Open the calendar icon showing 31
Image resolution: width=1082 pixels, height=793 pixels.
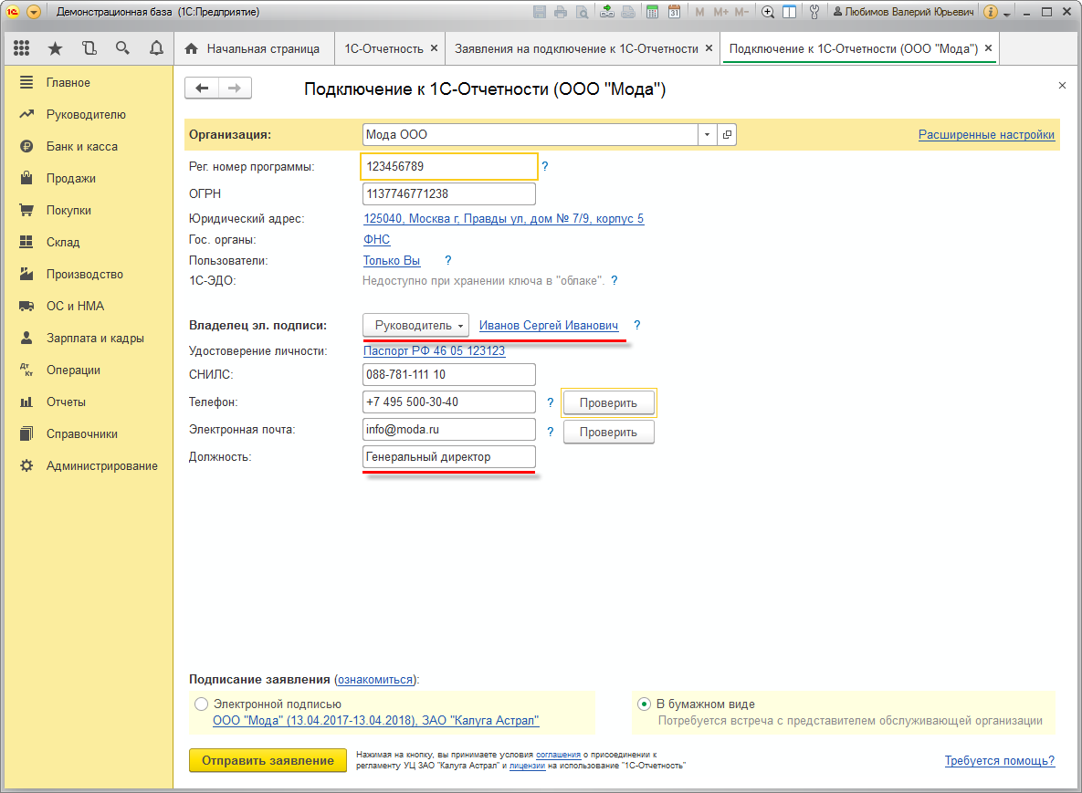click(x=674, y=12)
